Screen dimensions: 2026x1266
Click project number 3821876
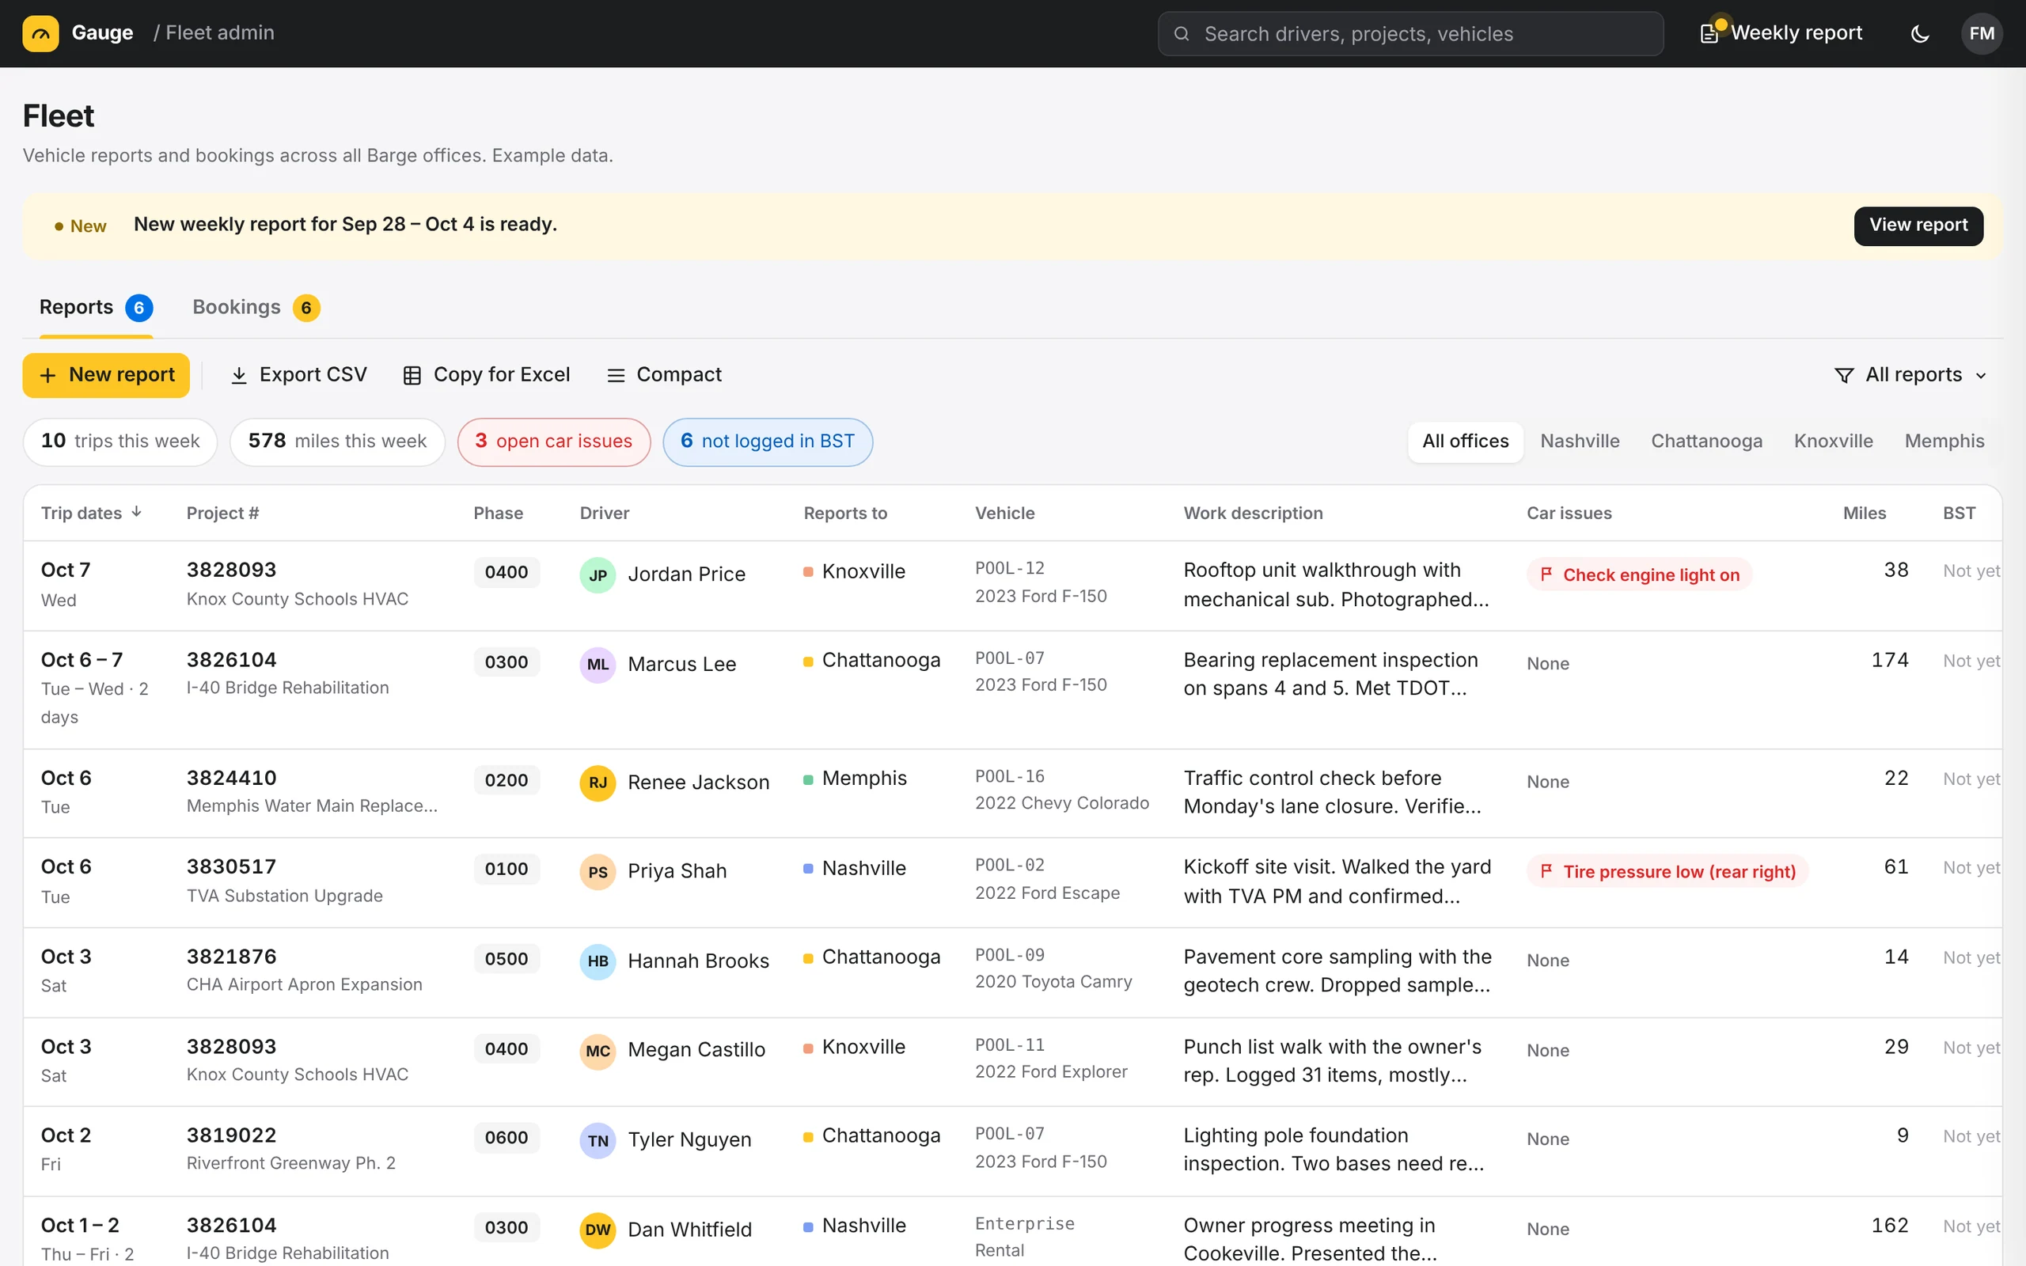point(231,956)
